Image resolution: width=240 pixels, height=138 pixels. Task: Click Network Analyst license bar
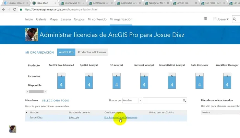pos(144,81)
